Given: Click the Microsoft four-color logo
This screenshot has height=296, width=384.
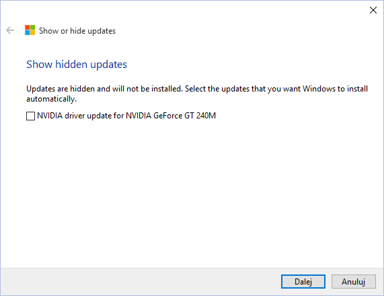Looking at the screenshot, I should [30, 30].
